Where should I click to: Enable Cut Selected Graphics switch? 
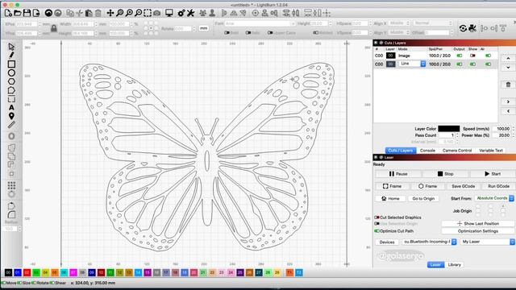(377, 217)
